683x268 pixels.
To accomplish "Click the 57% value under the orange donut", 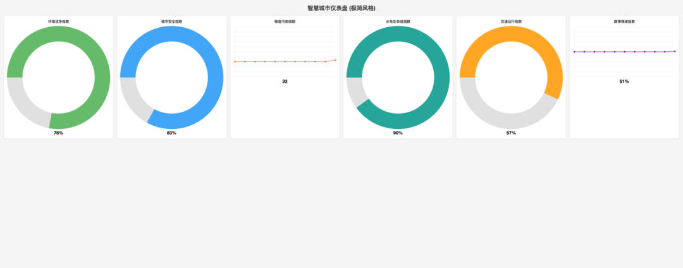I will pos(511,133).
